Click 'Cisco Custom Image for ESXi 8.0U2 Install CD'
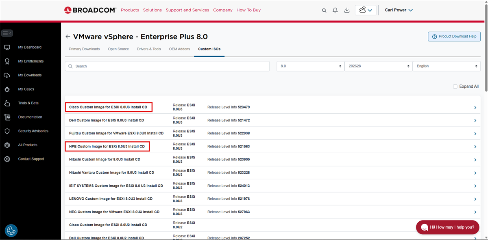This screenshot has width=488, height=240. [108, 225]
